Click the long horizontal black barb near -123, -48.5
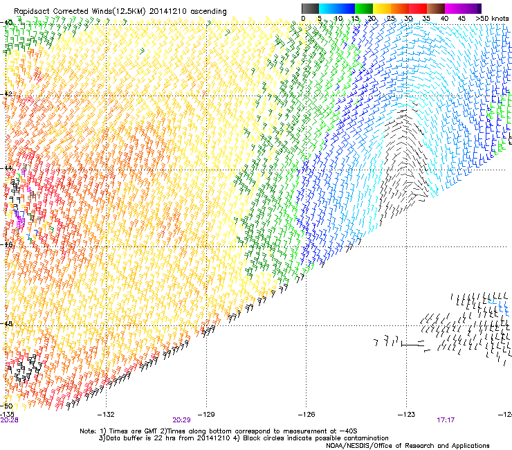Screen dimensions: 512x450 [x=412, y=344]
